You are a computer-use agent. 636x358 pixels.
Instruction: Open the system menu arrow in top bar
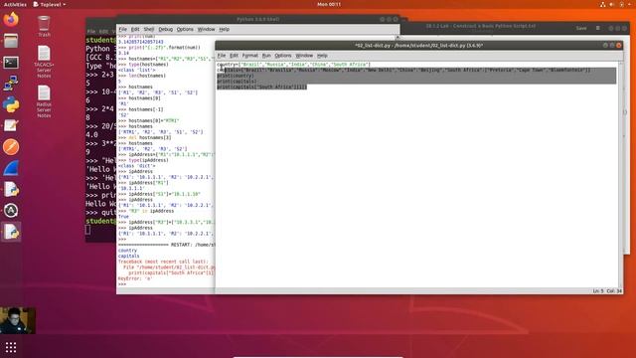[x=629, y=4]
